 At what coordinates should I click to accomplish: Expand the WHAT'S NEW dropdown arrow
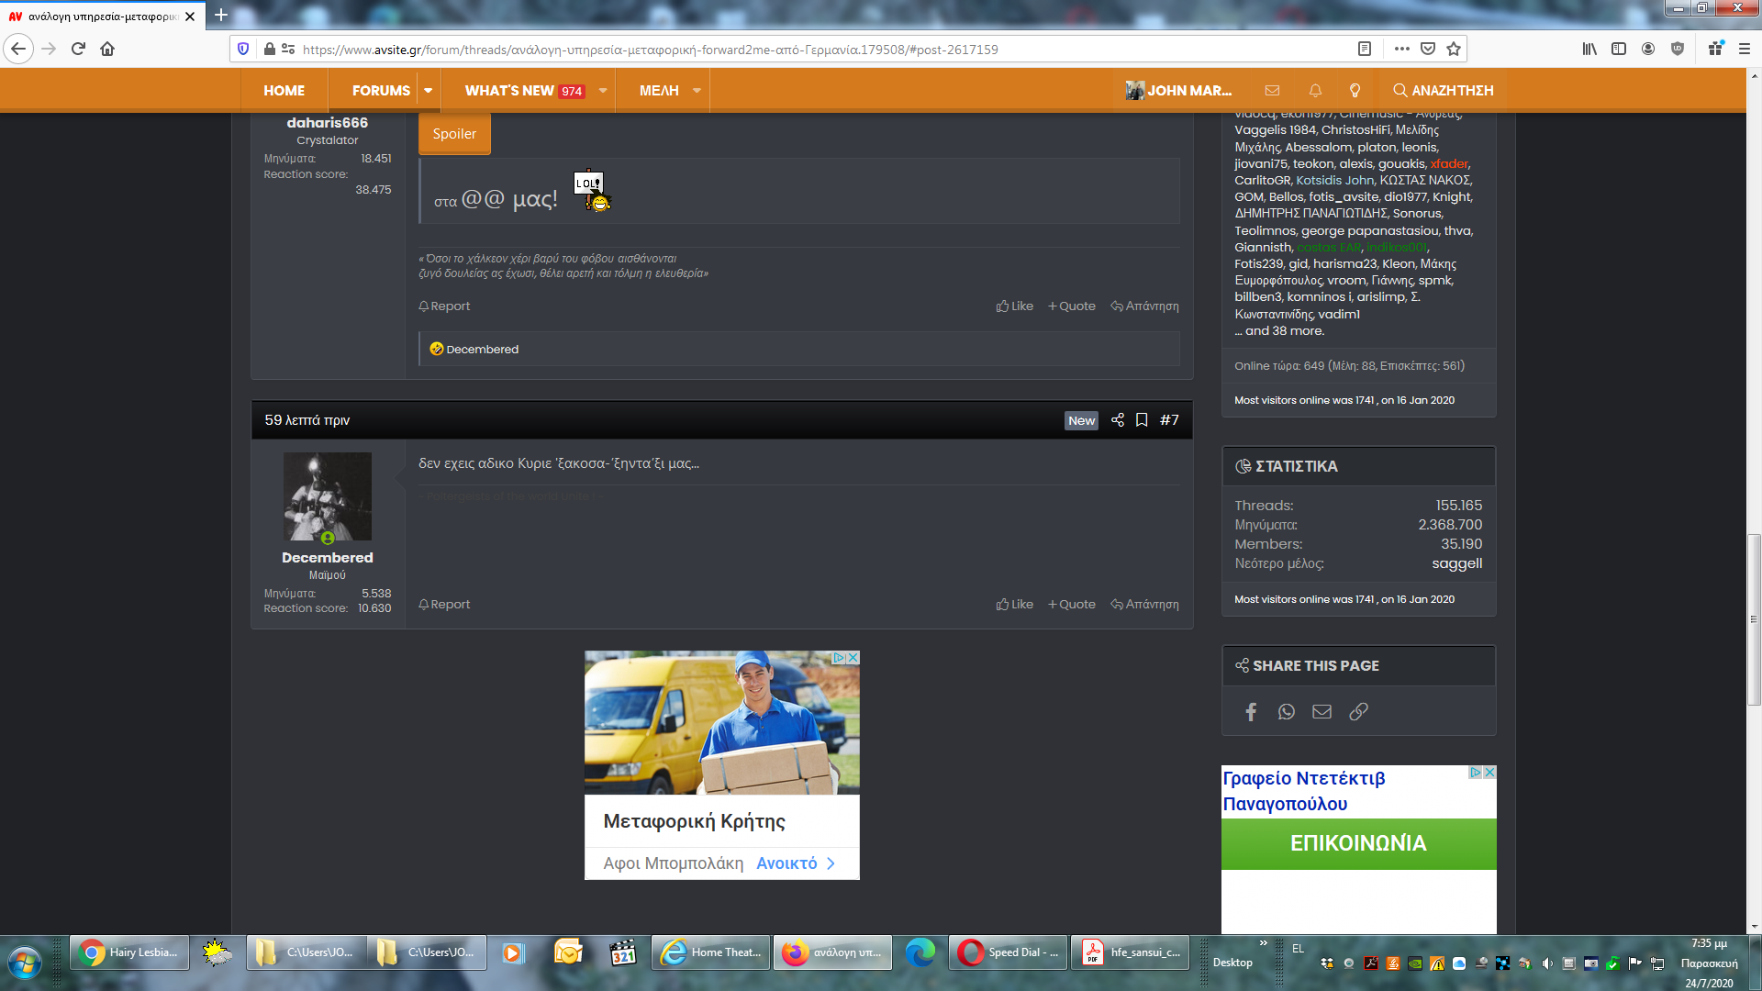[x=603, y=91]
